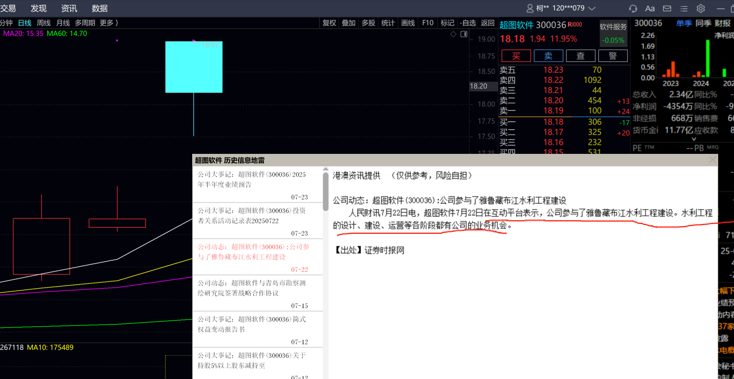Click the 多股 toolbar option
This screenshot has height=379, width=734.
tap(368, 23)
